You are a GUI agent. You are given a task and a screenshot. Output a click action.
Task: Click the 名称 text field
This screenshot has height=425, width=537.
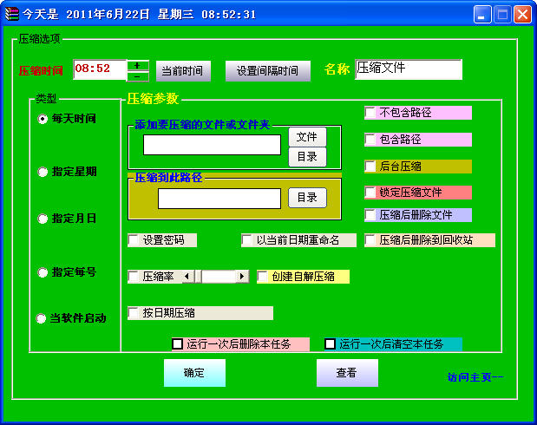point(409,69)
